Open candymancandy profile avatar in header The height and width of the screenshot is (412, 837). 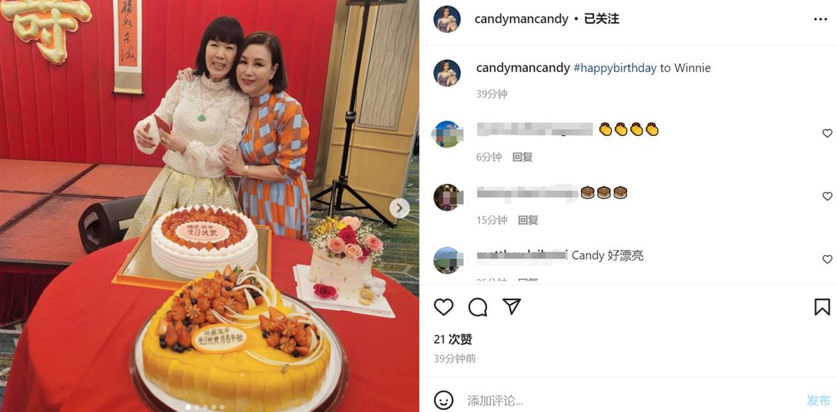(447, 19)
